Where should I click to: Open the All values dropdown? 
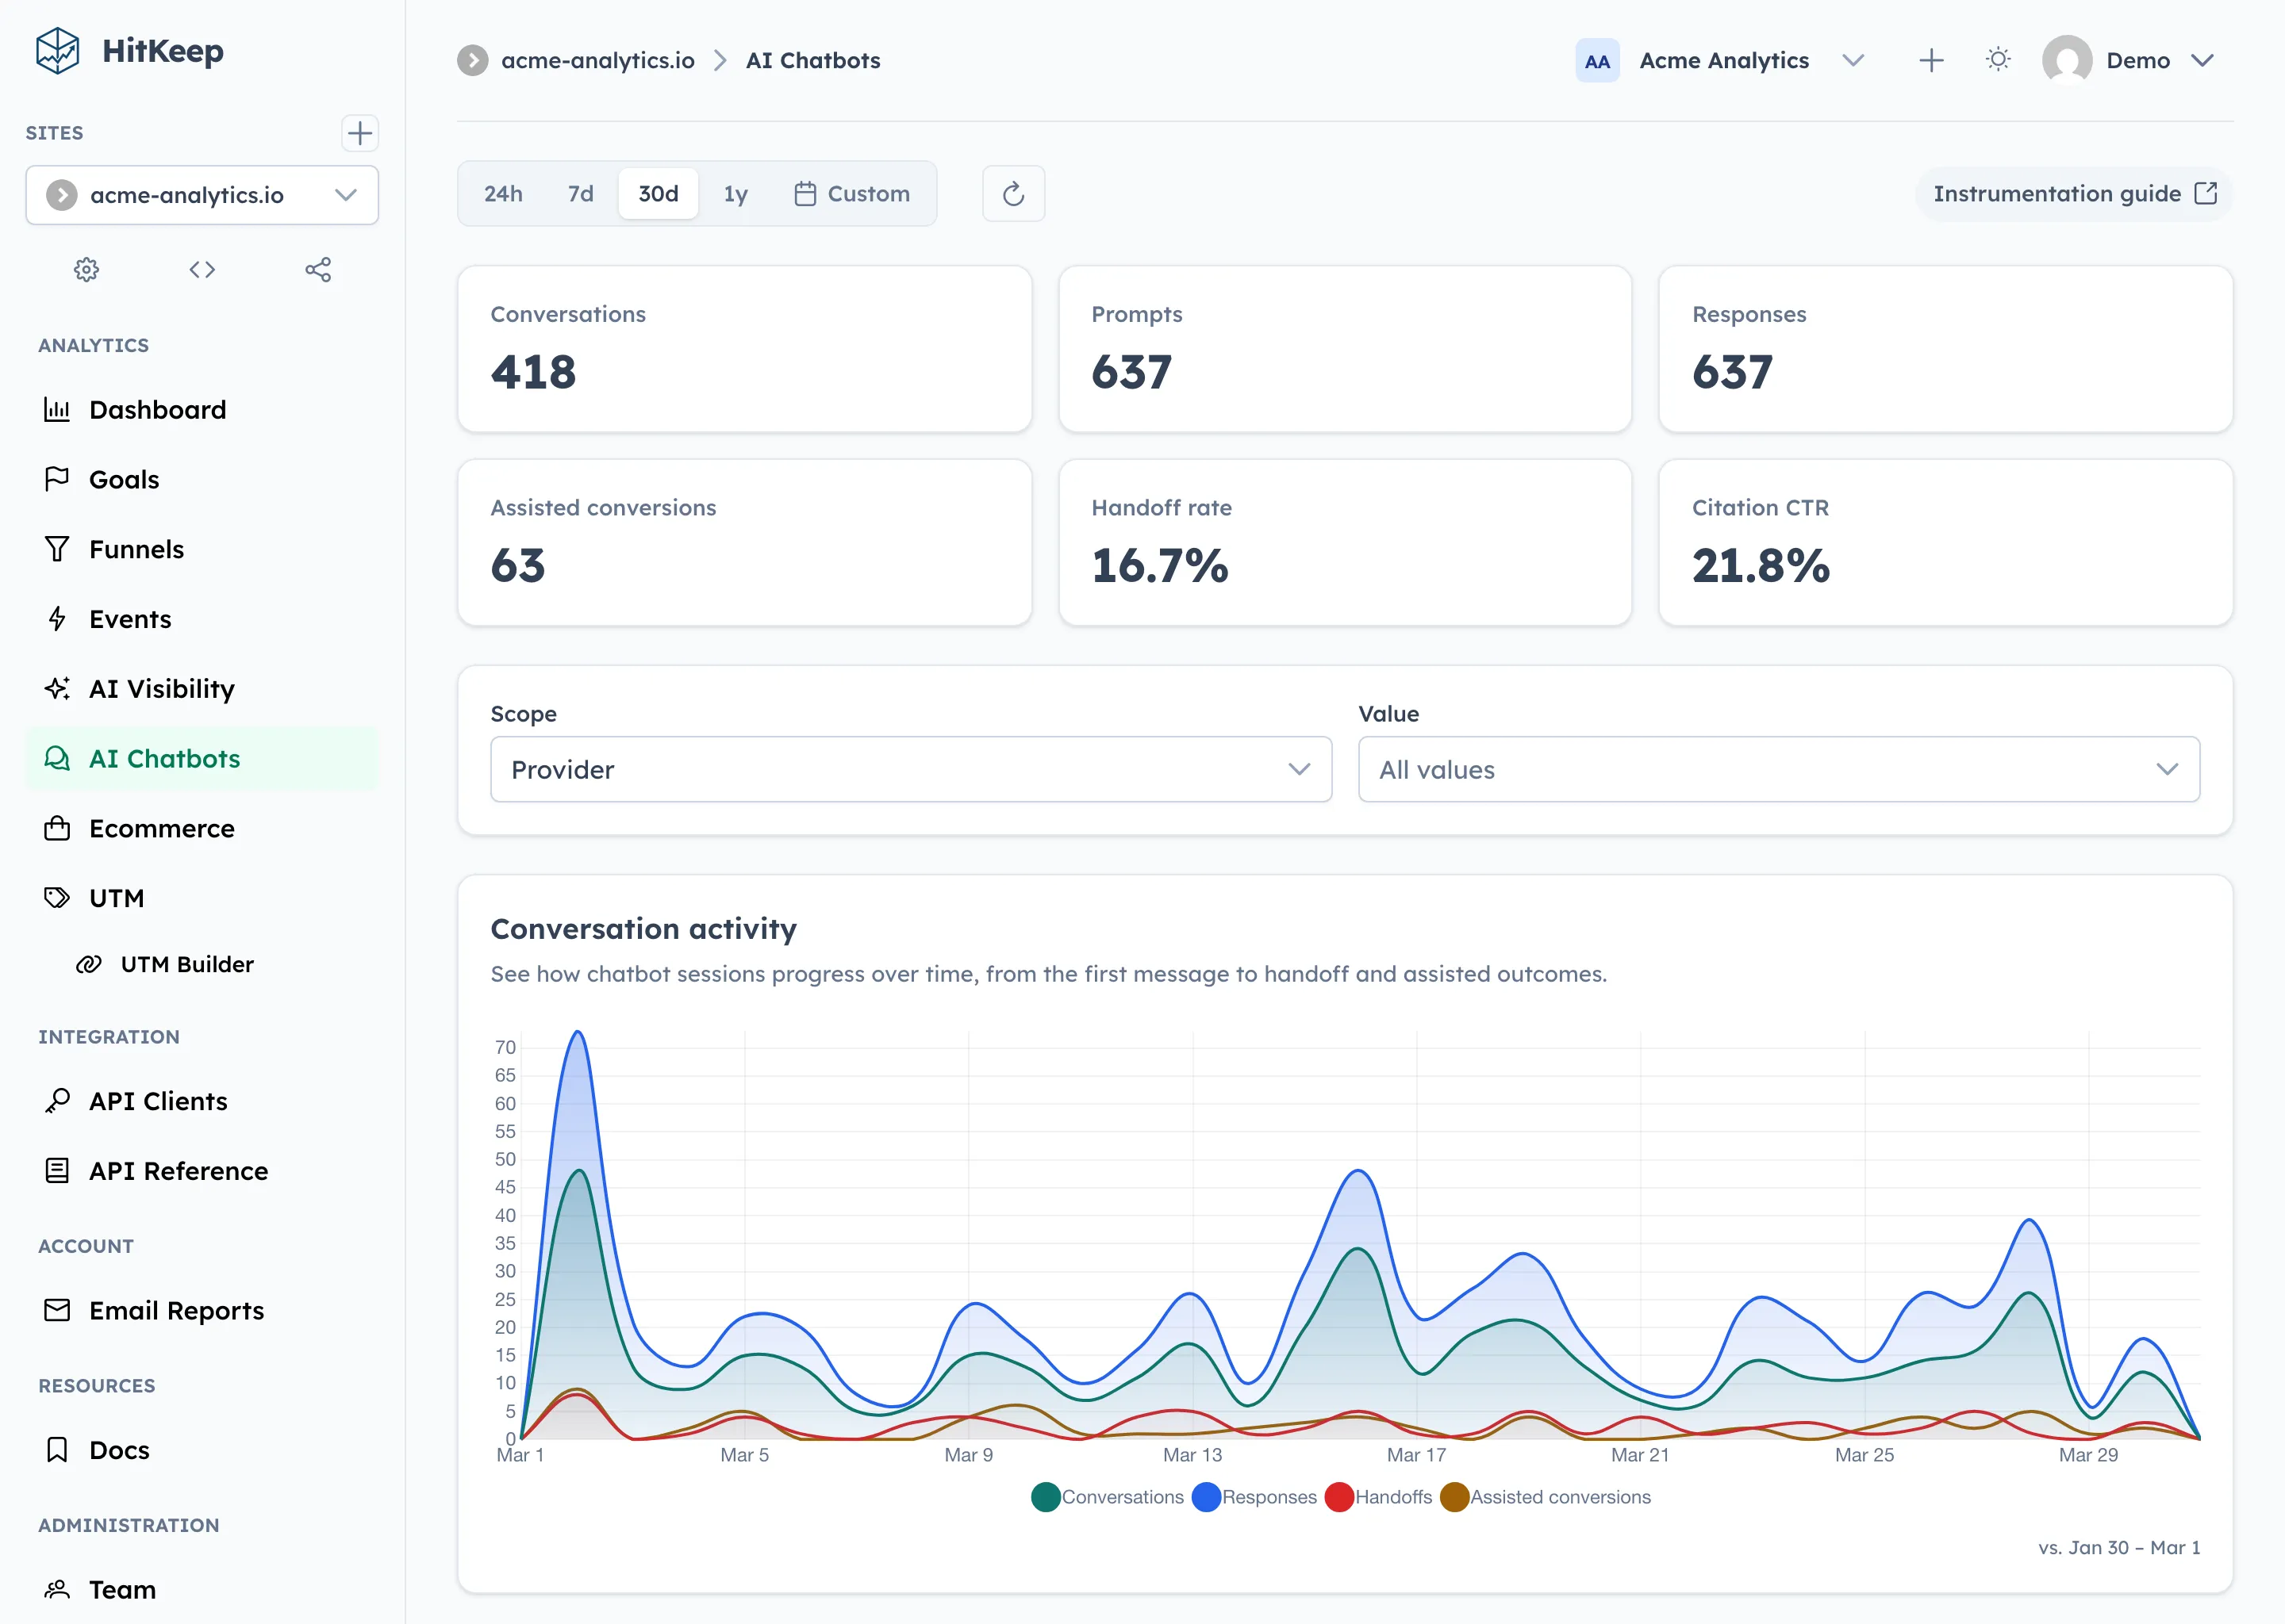[1778, 769]
